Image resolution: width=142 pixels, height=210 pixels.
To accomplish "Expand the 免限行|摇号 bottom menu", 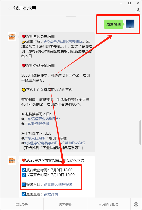I will click(109, 204).
